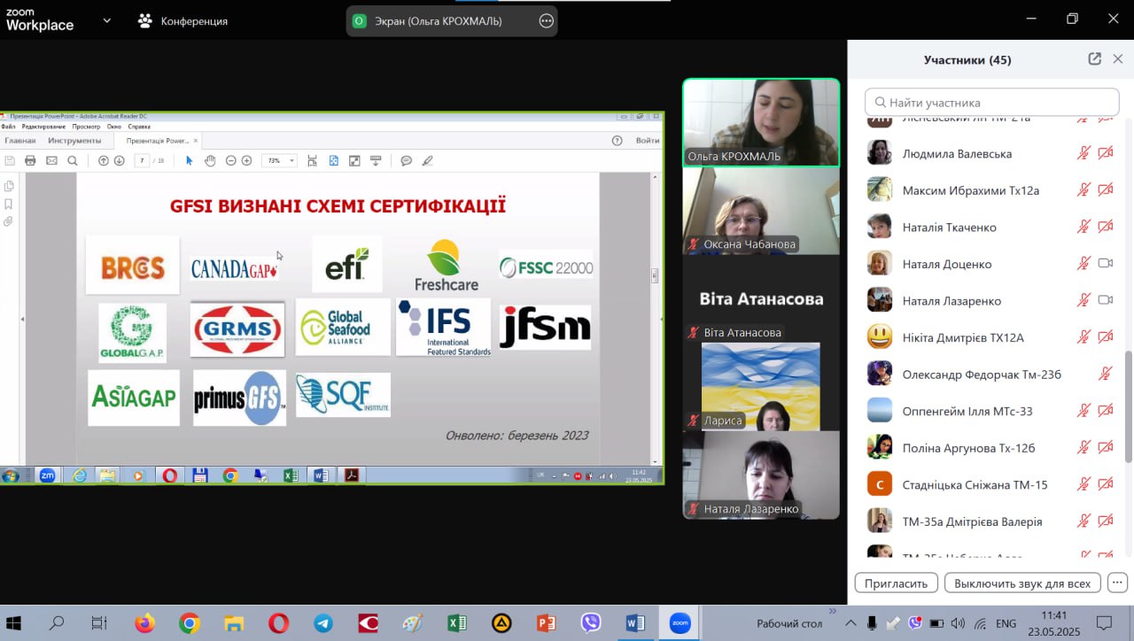Open Windows Start button
The image size is (1134, 641).
coord(13,623)
